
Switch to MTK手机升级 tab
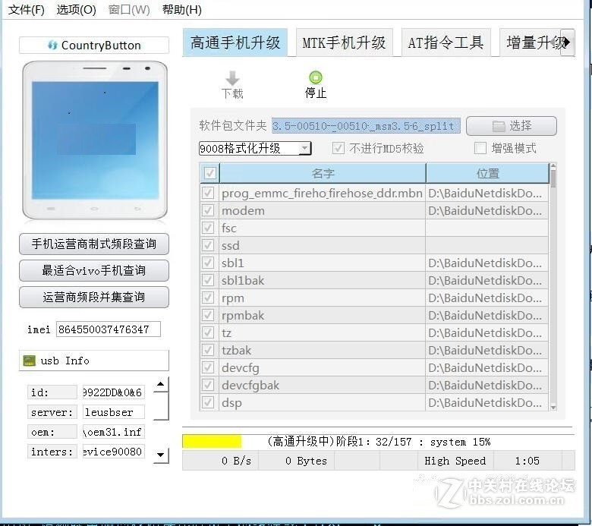344,43
